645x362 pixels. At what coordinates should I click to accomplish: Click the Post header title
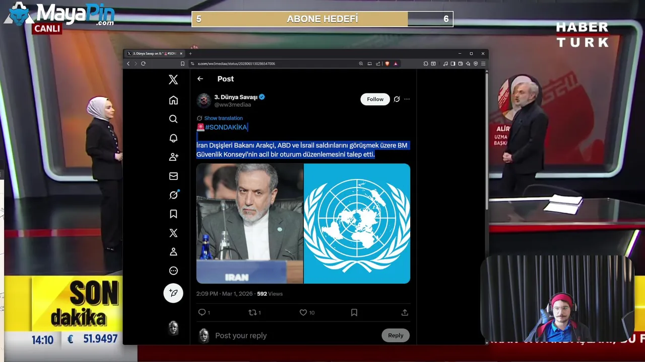(225, 79)
